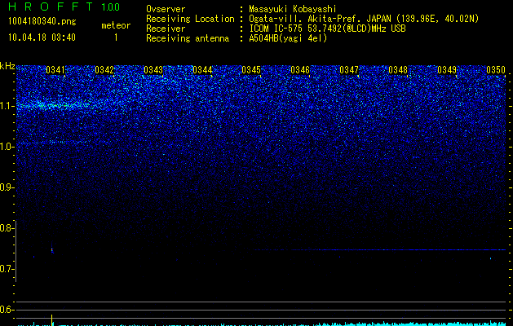This screenshot has width=513, height=326.
Task: Click the Receiving antenna field label
Action: tap(188, 38)
